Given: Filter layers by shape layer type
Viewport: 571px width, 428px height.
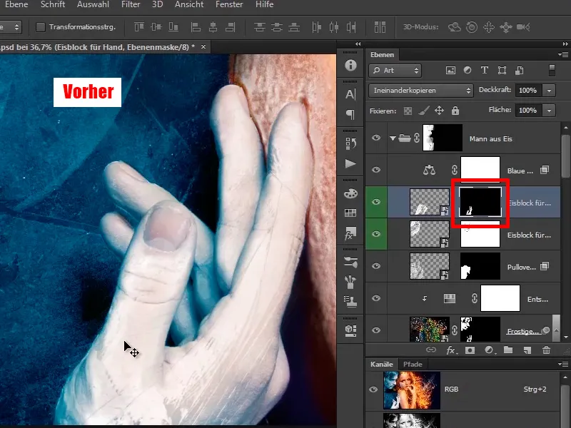Looking at the screenshot, I should click(502, 70).
